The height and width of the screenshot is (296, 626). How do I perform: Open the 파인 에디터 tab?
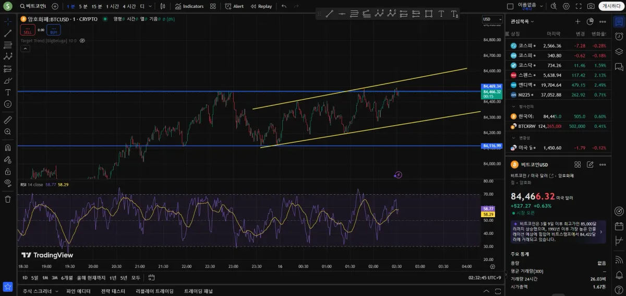tap(78, 291)
